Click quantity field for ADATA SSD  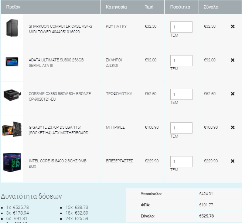181,61
